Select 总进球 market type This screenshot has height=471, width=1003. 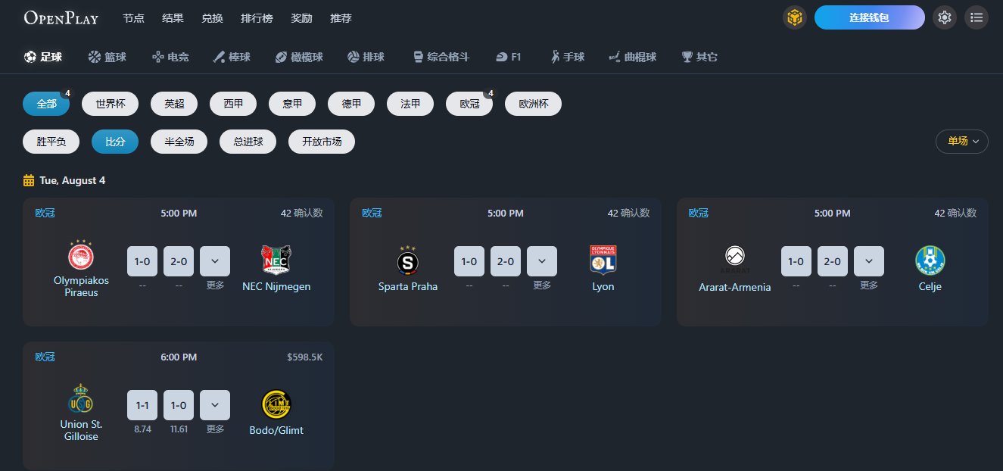[x=248, y=142]
